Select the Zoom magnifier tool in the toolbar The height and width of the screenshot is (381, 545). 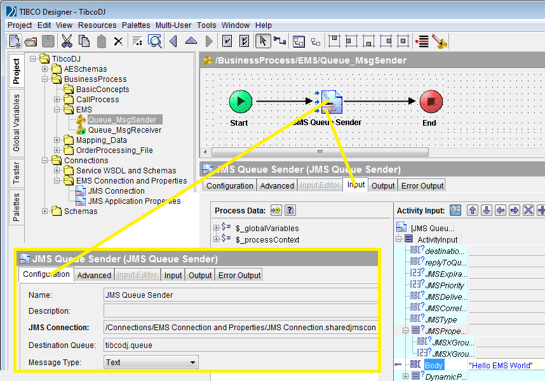tap(155, 40)
